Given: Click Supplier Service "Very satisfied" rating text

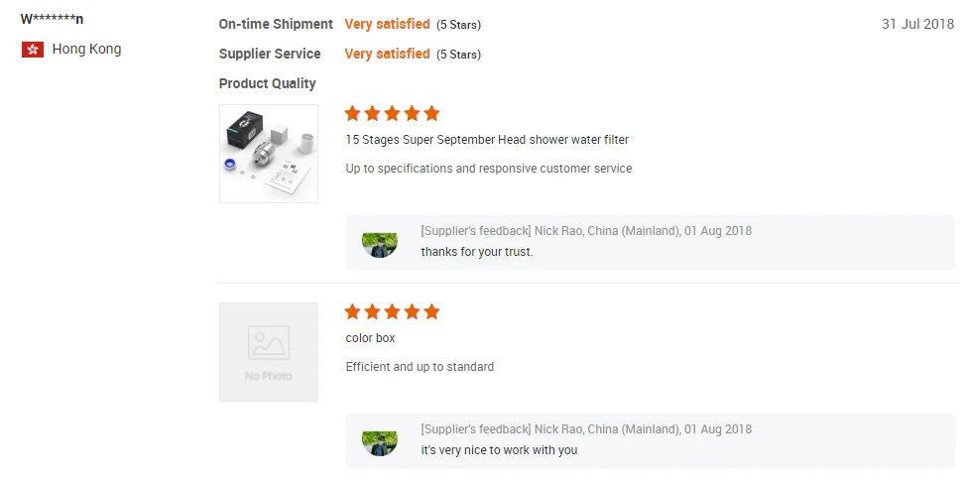Looking at the screenshot, I should [x=387, y=54].
